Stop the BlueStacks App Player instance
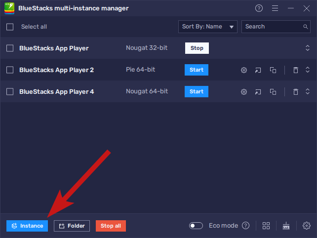The width and height of the screenshot is (317, 238). pyautogui.click(x=197, y=48)
